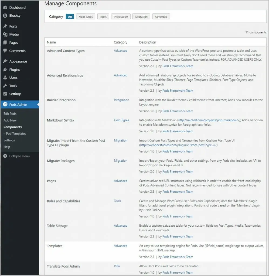This screenshot has height=276, width=269.
Task: Click Migration link for Migrate: Packages row
Action: click(121, 161)
